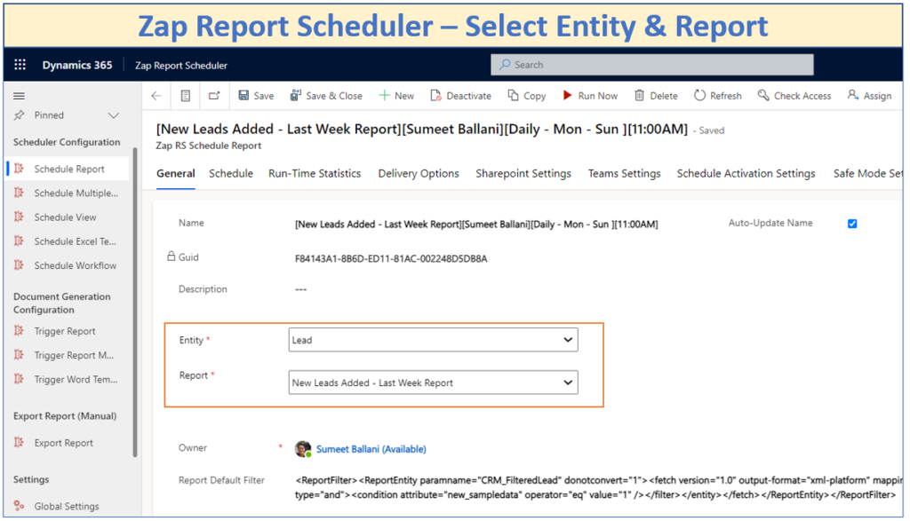This screenshot has height=521, width=910.
Task: Open the Entity dropdown showing Lead
Action: pos(433,340)
